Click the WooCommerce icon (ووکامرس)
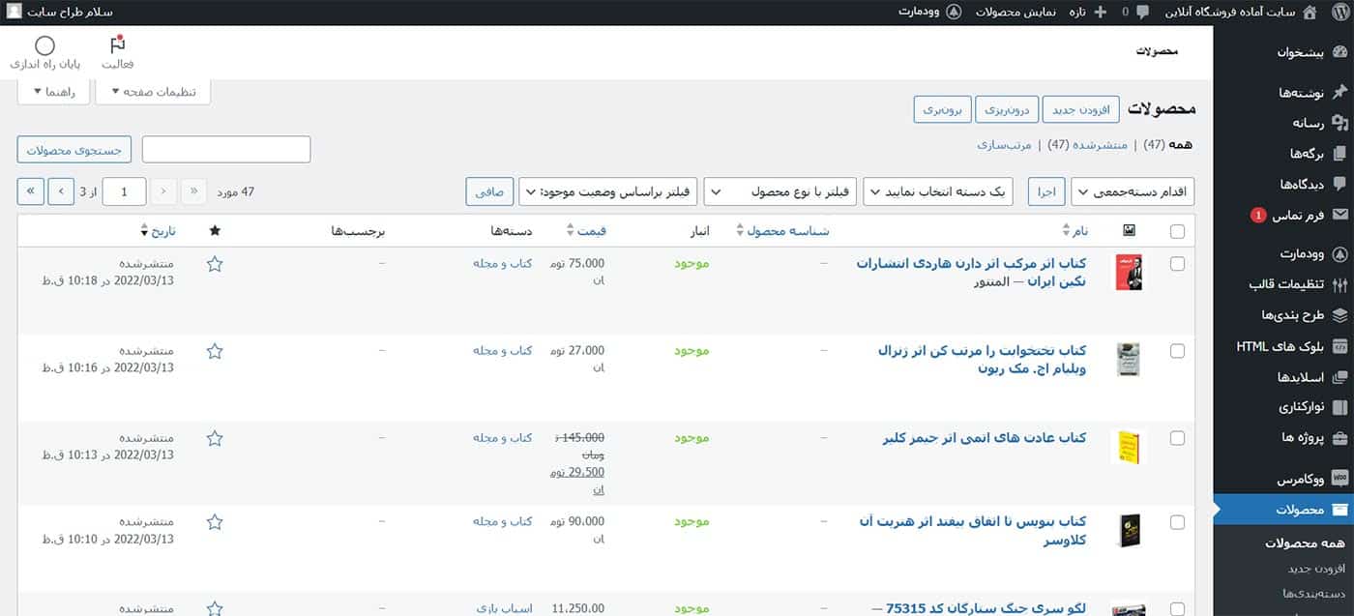Image resolution: width=1354 pixels, height=616 pixels. 1339,478
